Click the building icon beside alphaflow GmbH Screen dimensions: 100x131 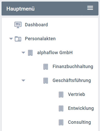30,53
